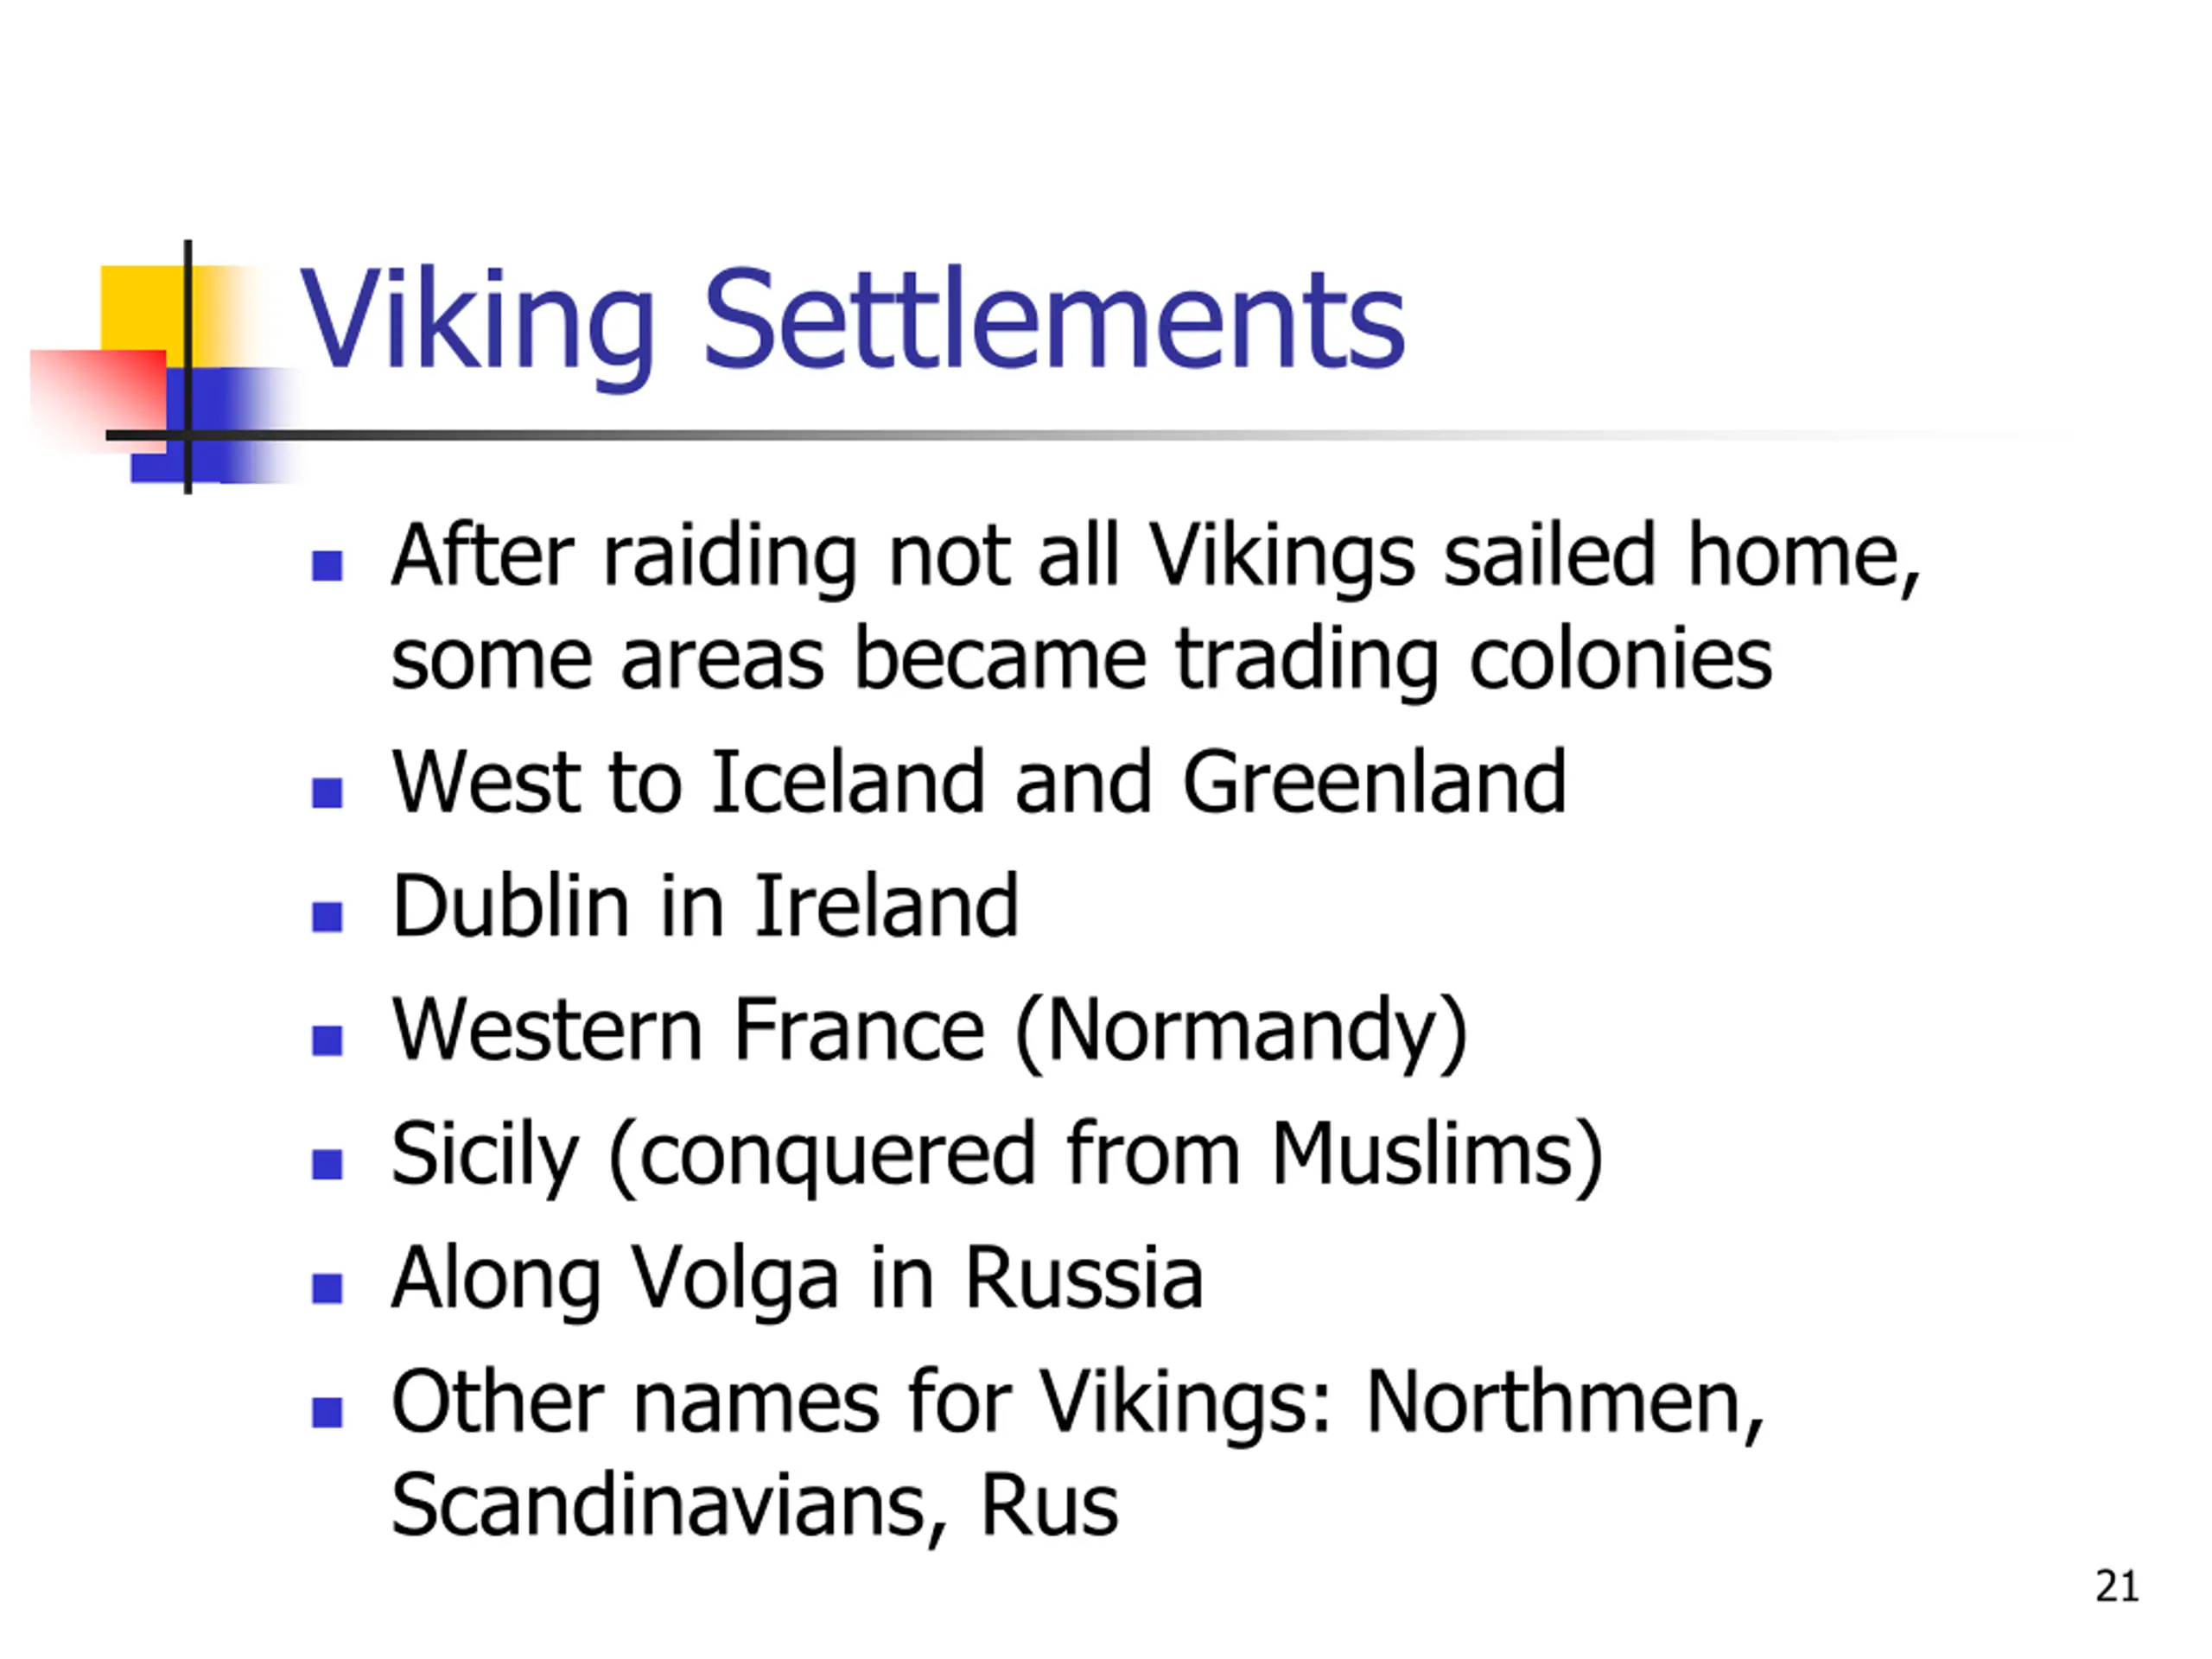Click the bullet marker before "Along Volga"

pyautogui.click(x=327, y=1288)
